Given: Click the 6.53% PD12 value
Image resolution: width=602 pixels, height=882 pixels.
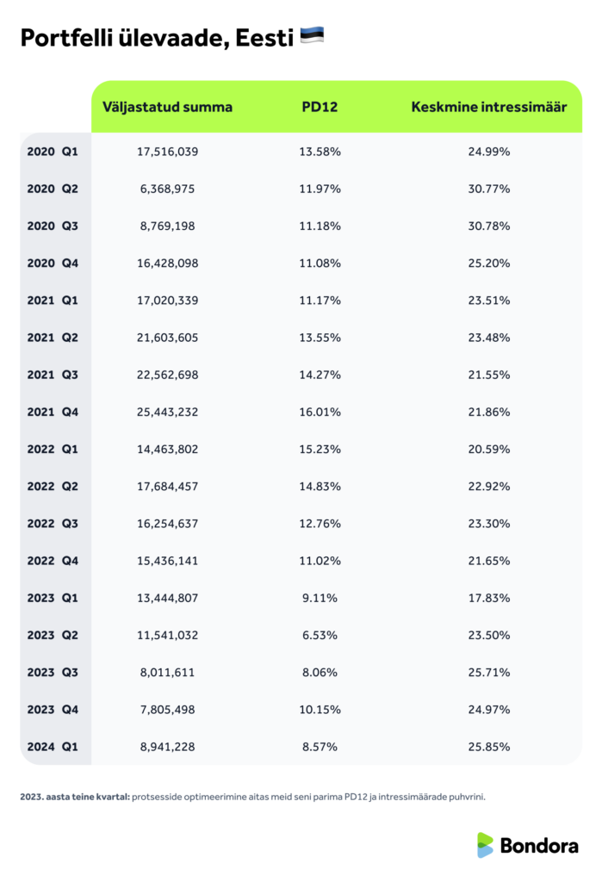Looking at the screenshot, I should (321, 635).
